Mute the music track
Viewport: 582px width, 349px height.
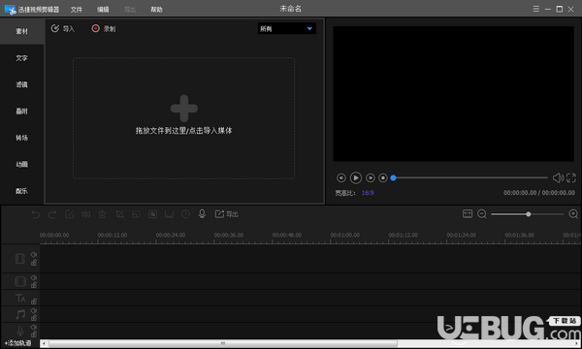click(33, 310)
